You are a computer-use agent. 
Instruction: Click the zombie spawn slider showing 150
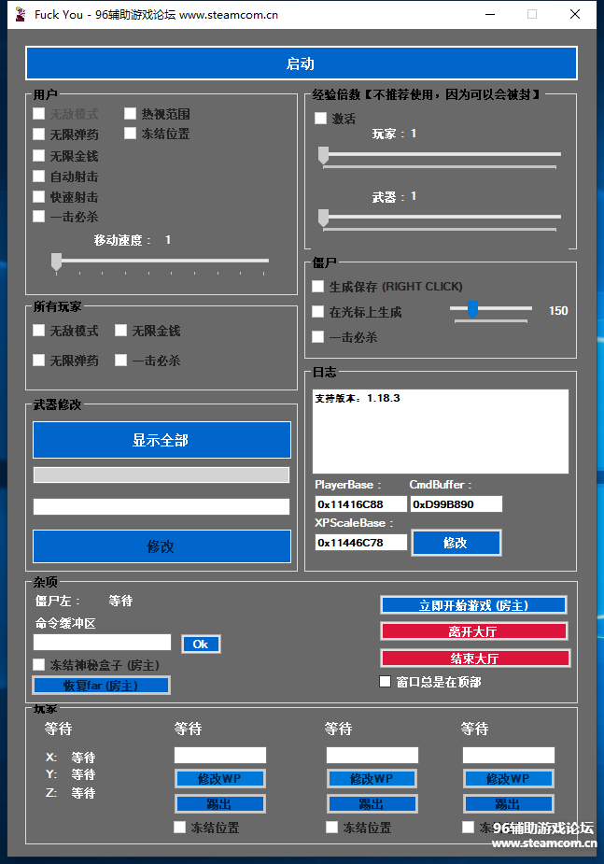tap(473, 309)
